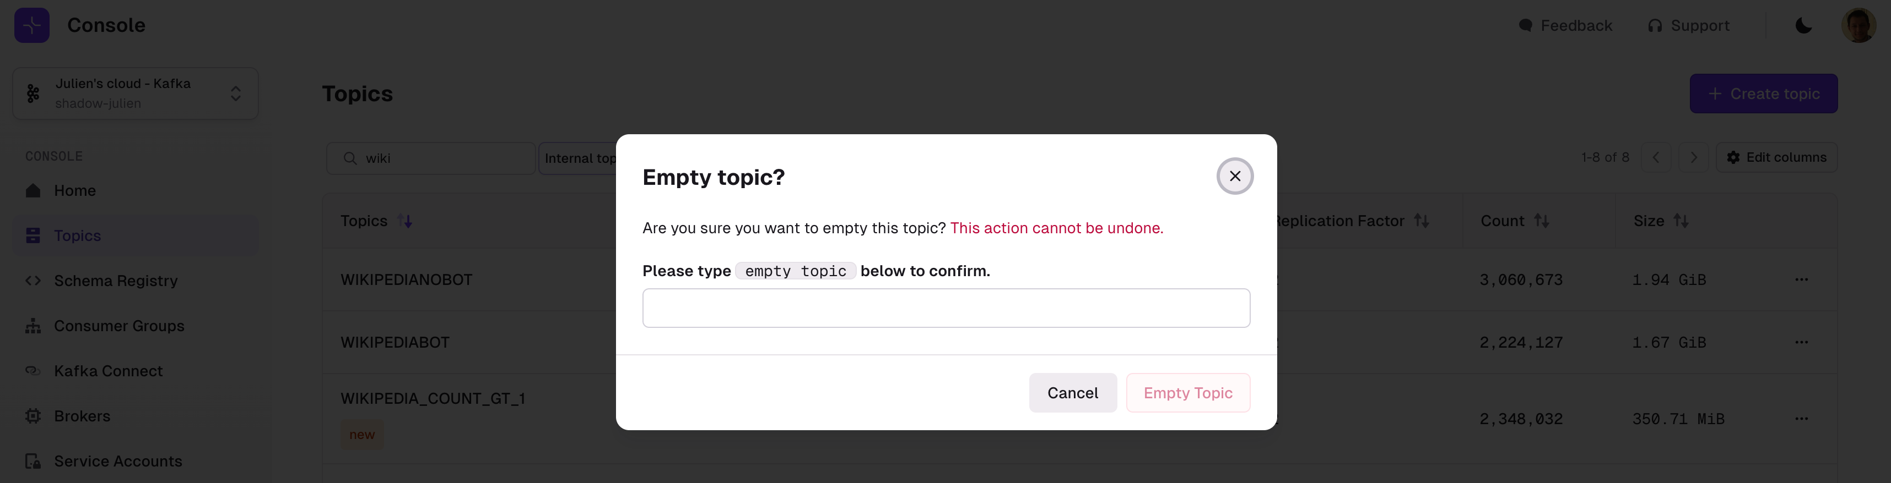Click size value 1.67 GiB

tap(1670, 342)
